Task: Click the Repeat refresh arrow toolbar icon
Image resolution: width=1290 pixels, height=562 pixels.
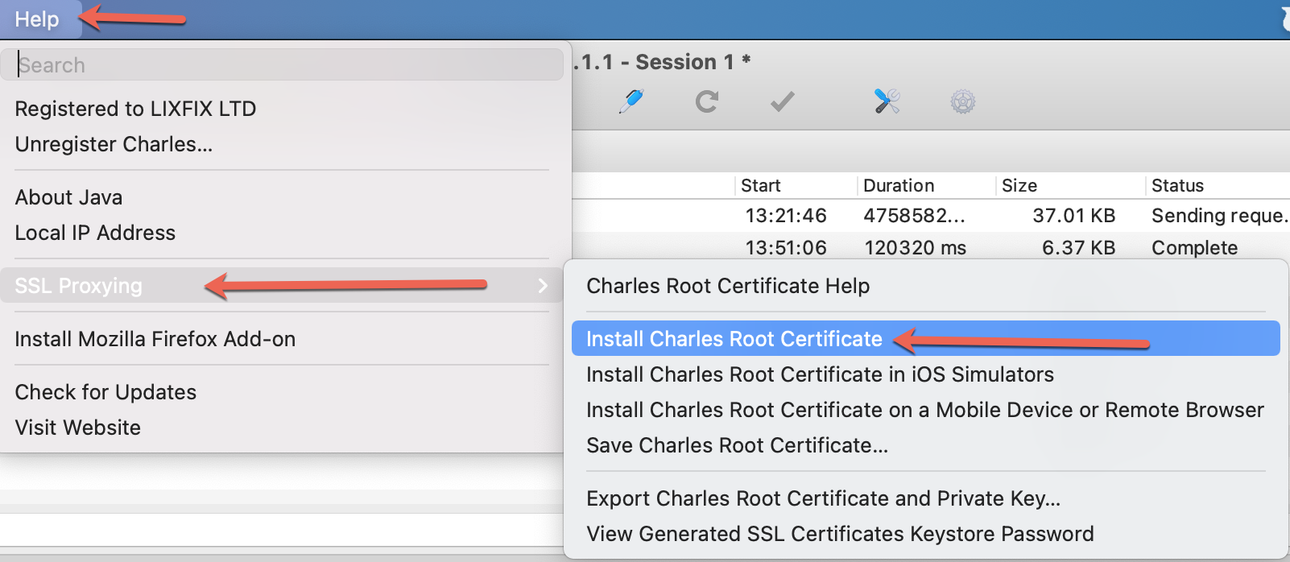Action: click(x=706, y=101)
